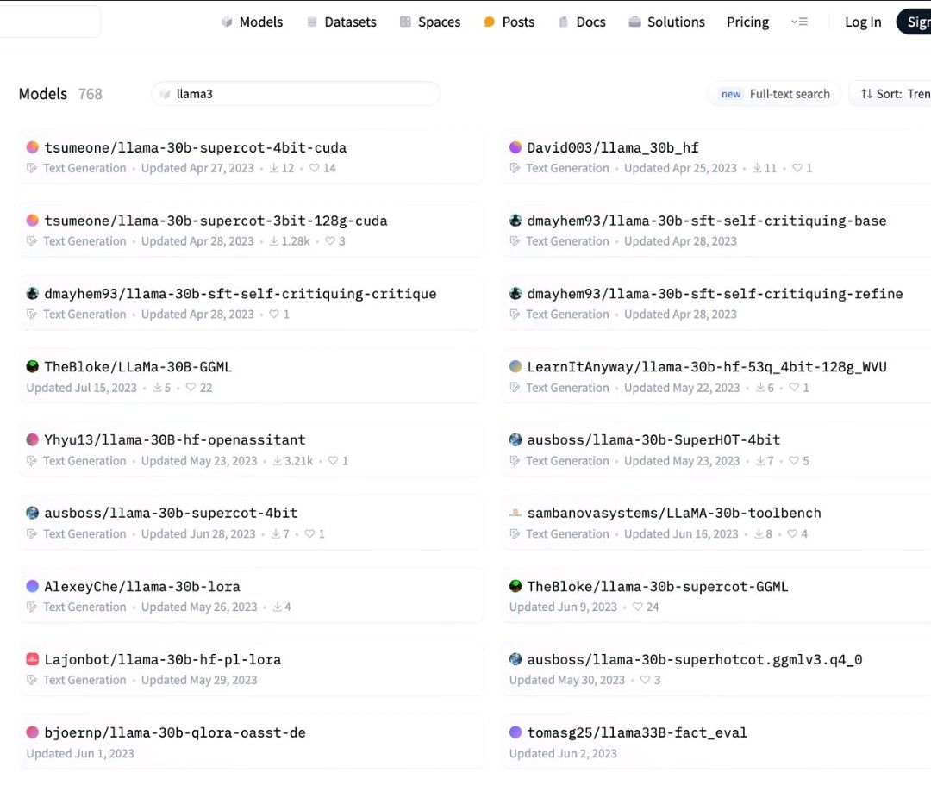Screen dimensions: 931x785
Task: Click heart icon on supercot-4bit-cuda card
Action: (x=314, y=168)
